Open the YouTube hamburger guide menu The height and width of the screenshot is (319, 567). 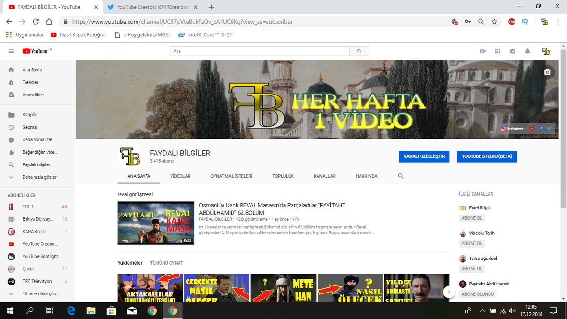pyautogui.click(x=11, y=51)
